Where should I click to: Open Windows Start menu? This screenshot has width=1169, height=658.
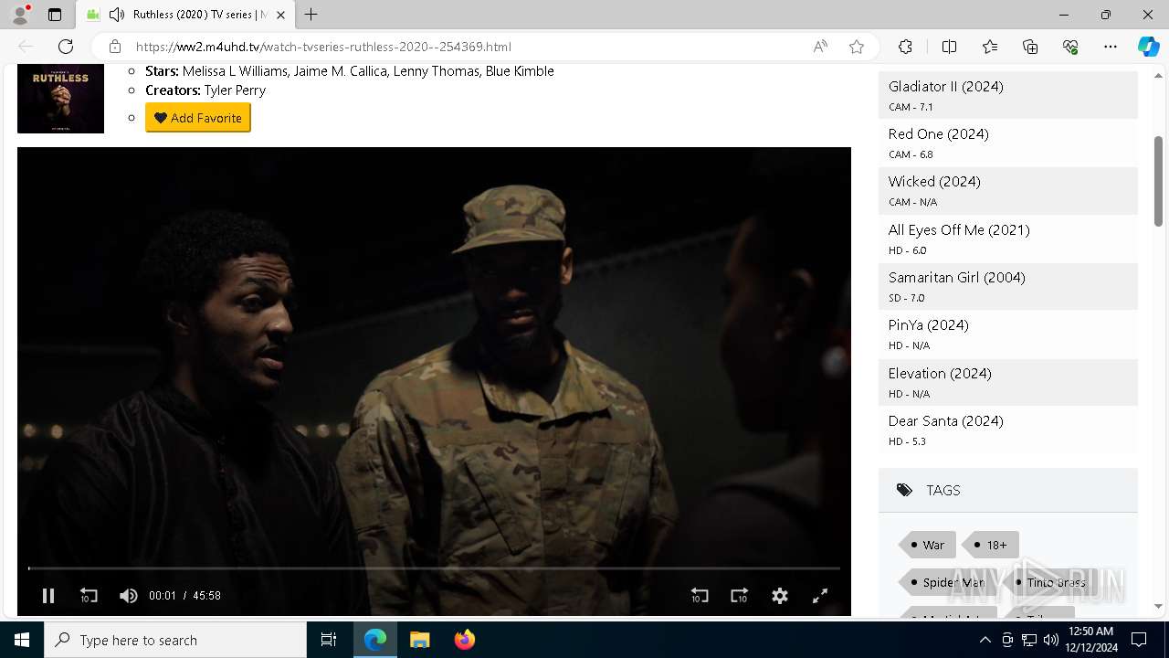(x=22, y=640)
